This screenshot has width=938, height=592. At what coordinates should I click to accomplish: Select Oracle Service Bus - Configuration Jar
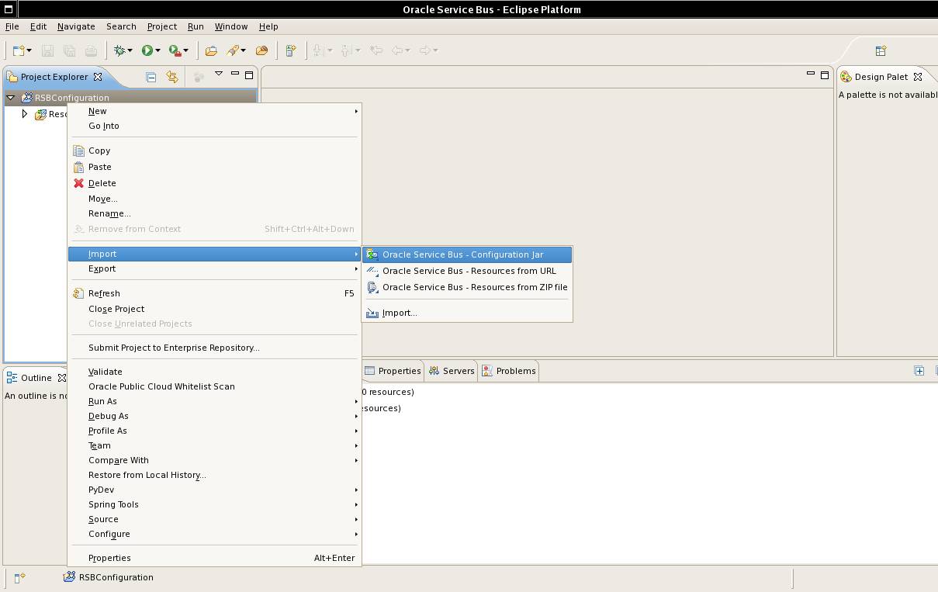[x=462, y=254]
